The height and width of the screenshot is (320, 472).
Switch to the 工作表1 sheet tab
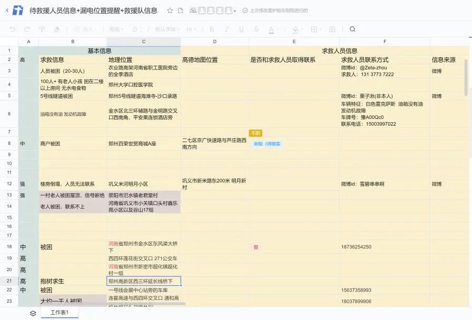[60, 313]
